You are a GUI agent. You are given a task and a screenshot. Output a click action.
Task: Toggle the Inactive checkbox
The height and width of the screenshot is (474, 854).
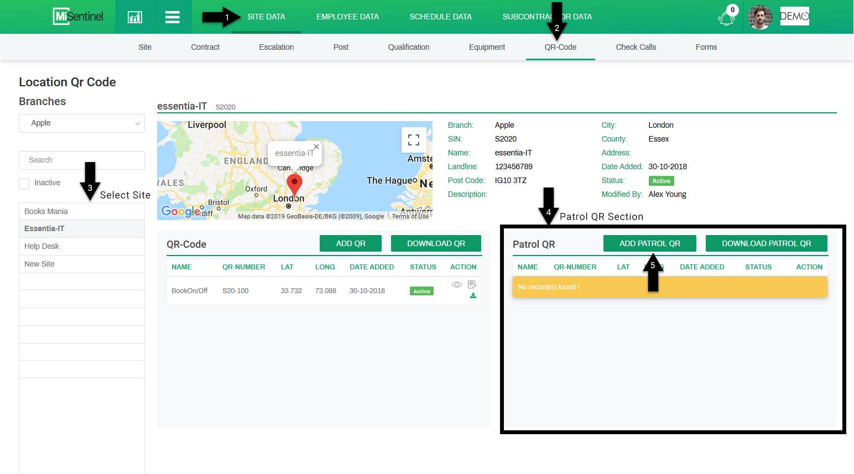coord(24,184)
